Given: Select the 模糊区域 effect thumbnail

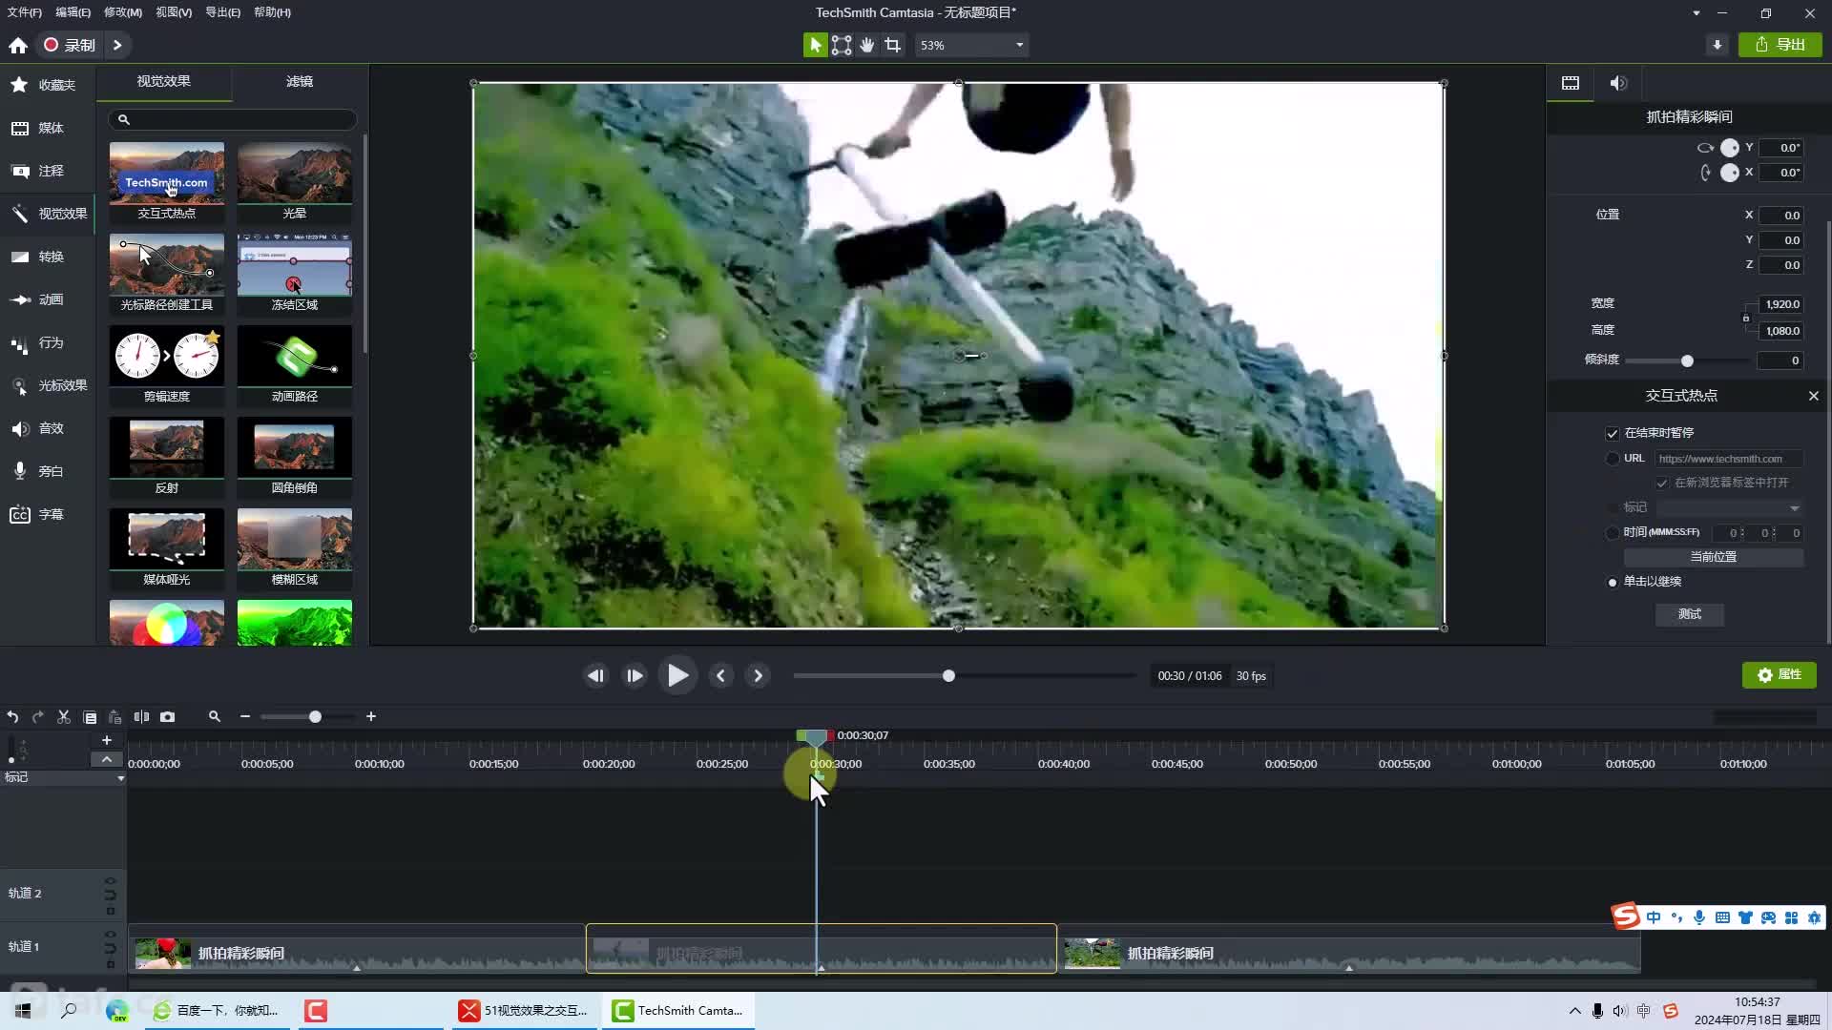Looking at the screenshot, I should pyautogui.click(x=295, y=547).
